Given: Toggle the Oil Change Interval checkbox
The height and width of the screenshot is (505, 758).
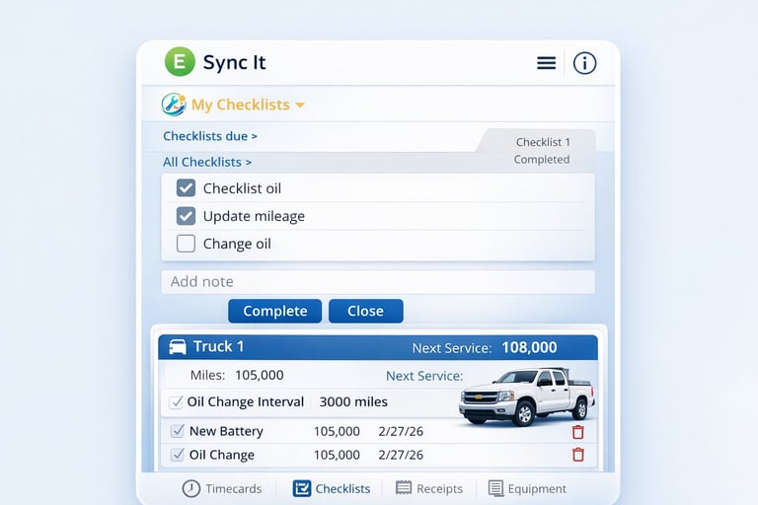Looking at the screenshot, I should (x=176, y=402).
